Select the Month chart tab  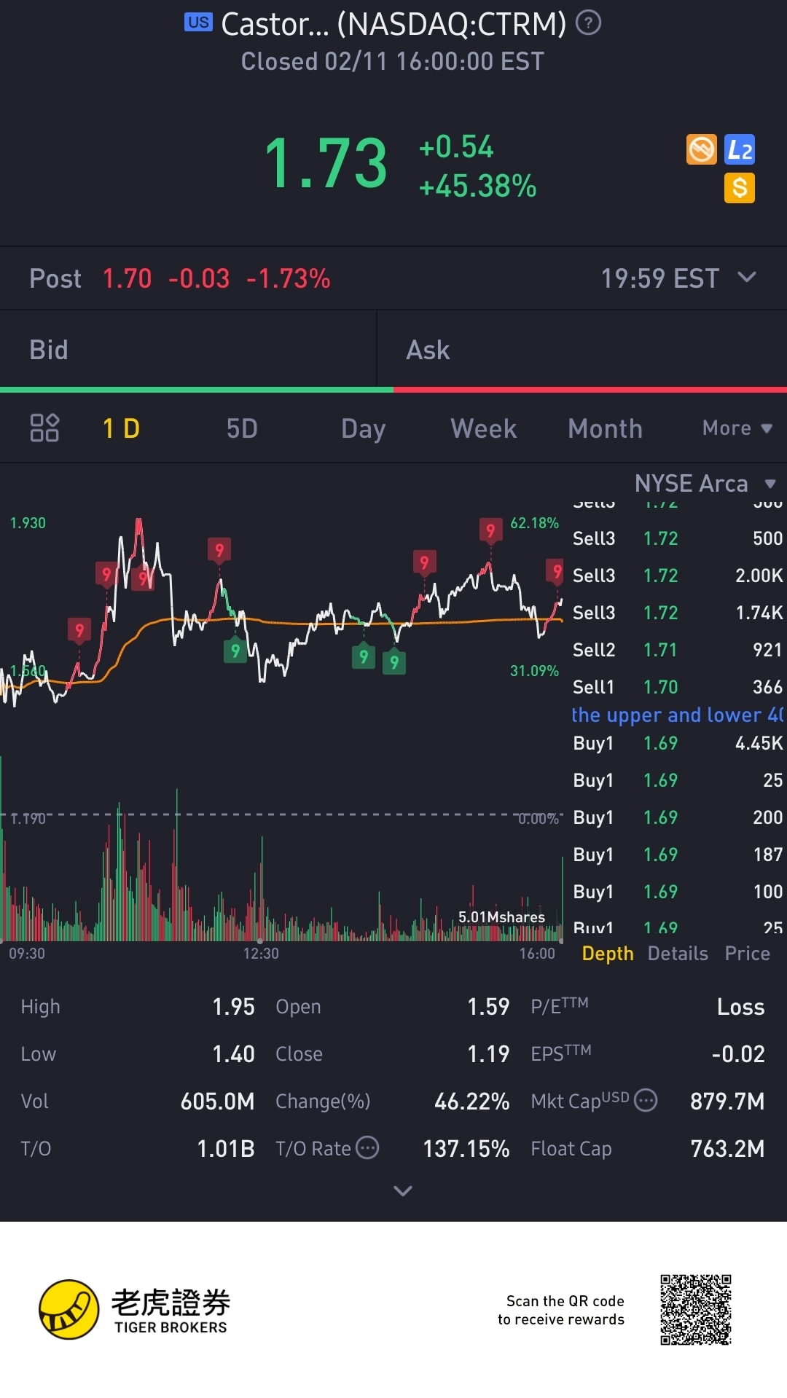(x=605, y=428)
